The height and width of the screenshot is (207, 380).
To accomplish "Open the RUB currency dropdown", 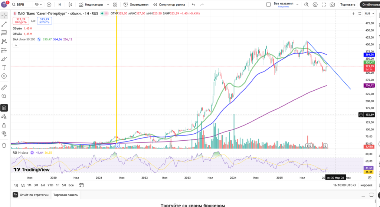I will tap(370, 14).
